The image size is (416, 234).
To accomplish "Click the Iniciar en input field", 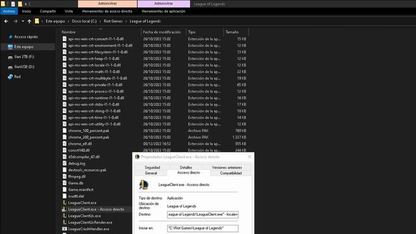I will click(203, 228).
